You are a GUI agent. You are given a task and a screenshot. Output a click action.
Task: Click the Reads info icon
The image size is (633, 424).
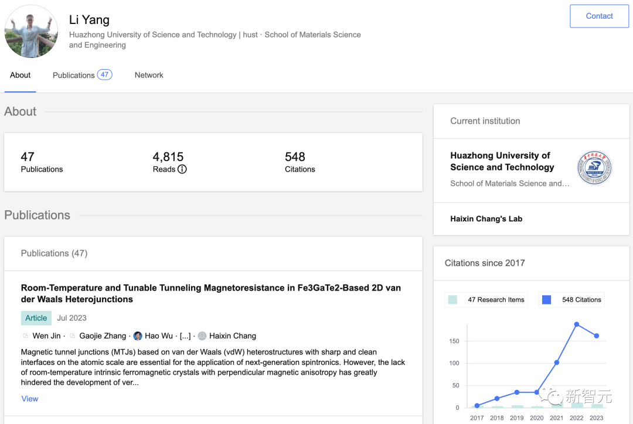[x=182, y=169]
